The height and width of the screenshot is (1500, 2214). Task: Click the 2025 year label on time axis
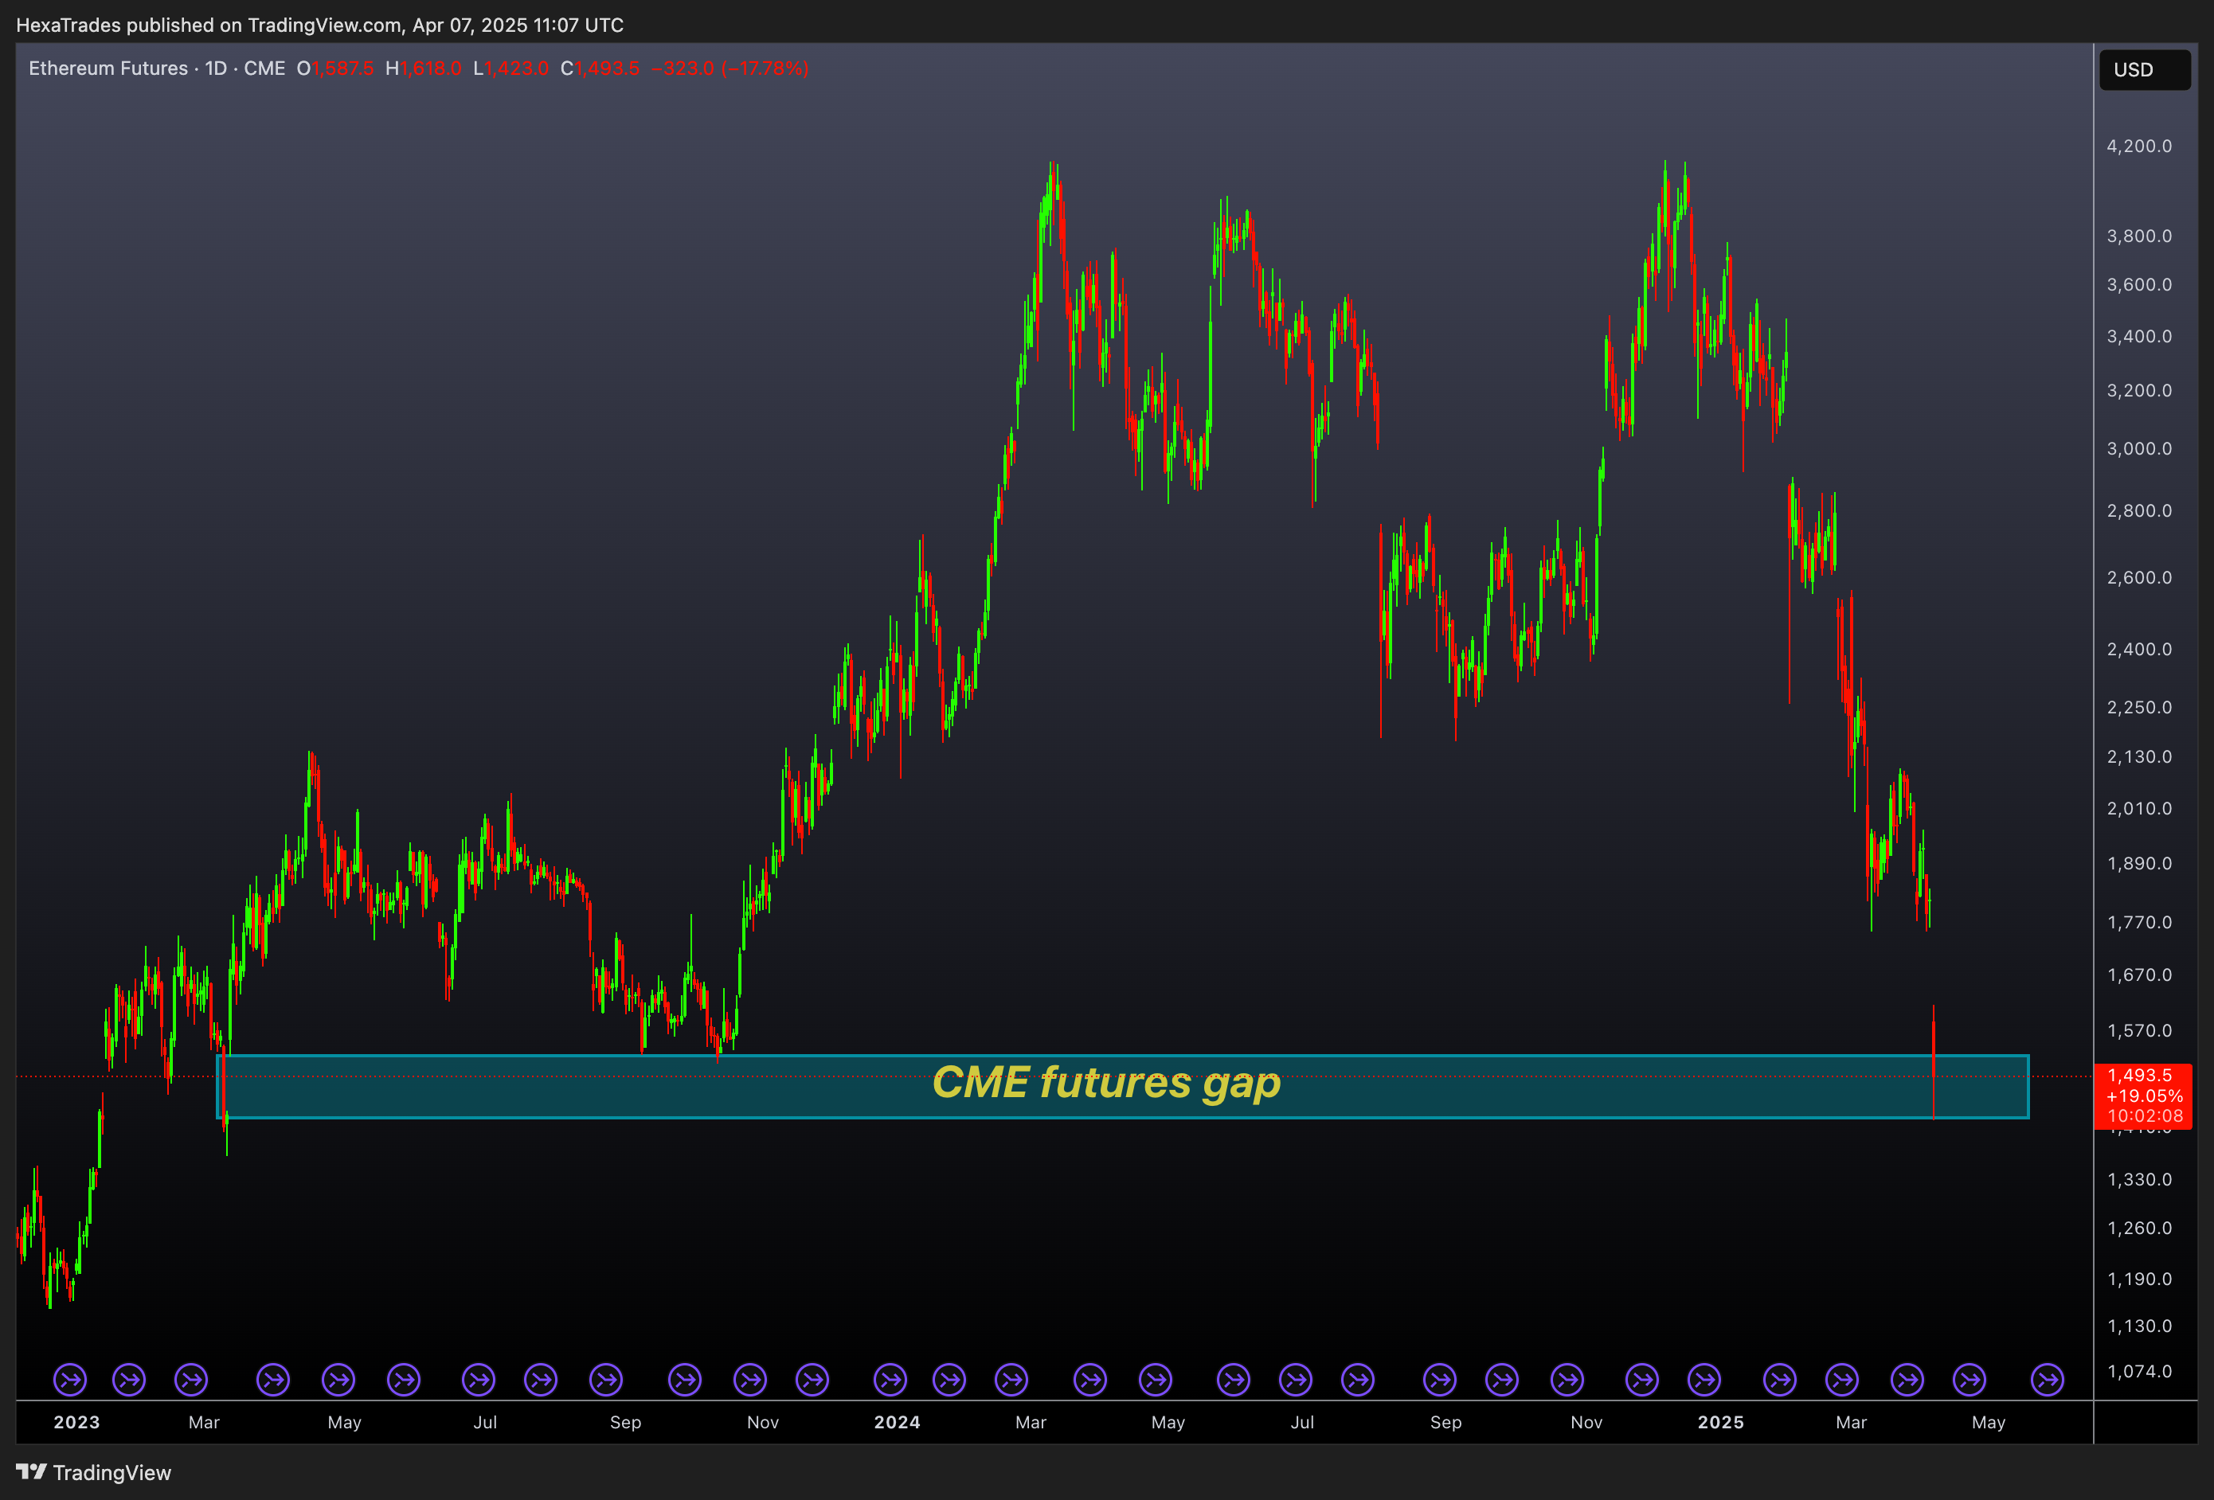(1720, 1422)
